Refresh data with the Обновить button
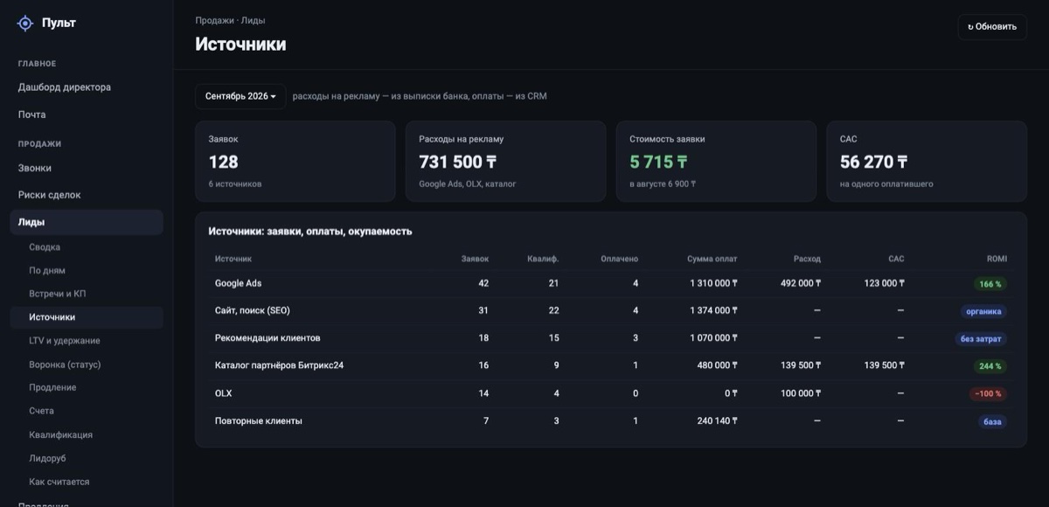 pyautogui.click(x=992, y=27)
